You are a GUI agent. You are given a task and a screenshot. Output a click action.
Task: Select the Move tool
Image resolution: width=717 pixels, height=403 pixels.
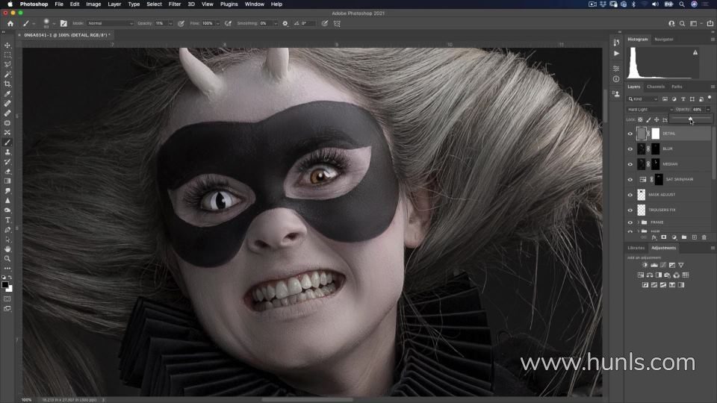tap(7, 46)
